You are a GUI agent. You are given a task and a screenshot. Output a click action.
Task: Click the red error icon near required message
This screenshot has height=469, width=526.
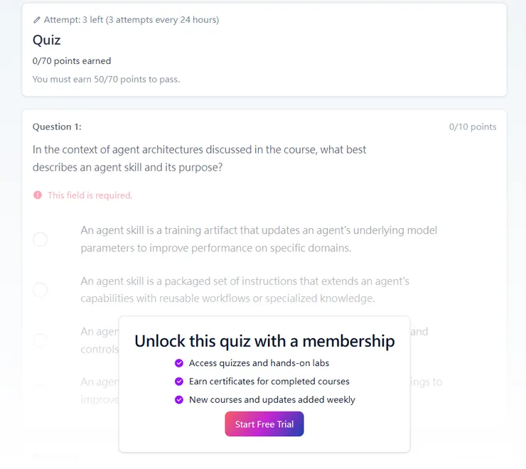(x=38, y=195)
